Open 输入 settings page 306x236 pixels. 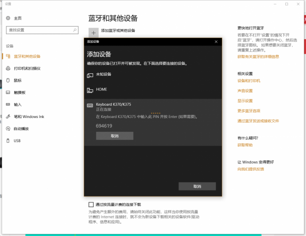[x=18, y=105]
